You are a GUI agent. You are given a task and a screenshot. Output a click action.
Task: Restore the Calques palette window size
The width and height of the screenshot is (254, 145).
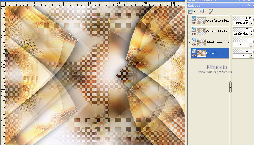tap(249, 5)
